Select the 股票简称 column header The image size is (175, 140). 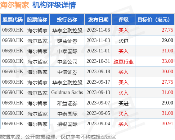click(x=37, y=19)
